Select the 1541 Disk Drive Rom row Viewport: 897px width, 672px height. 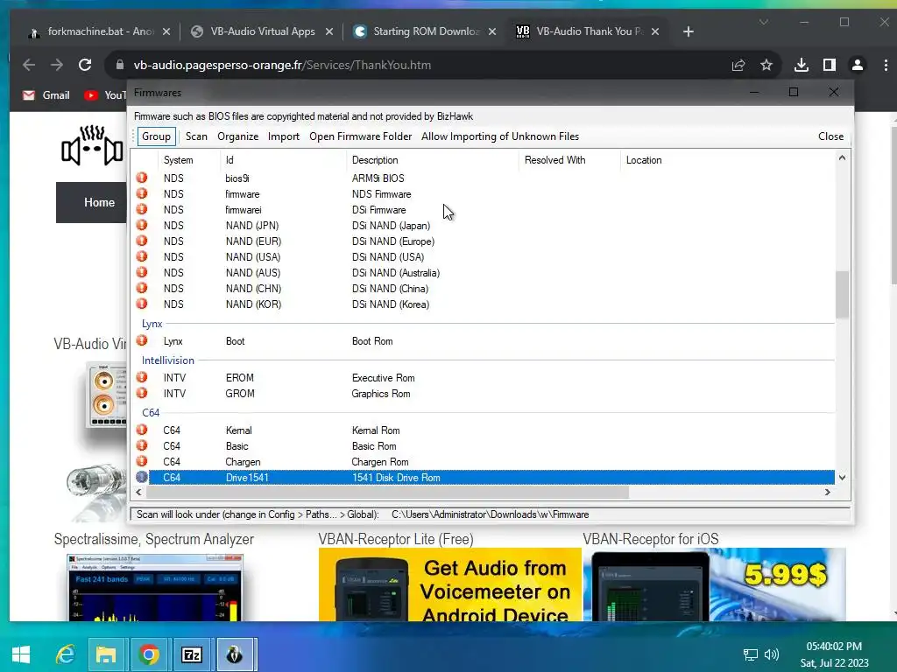[x=485, y=478]
